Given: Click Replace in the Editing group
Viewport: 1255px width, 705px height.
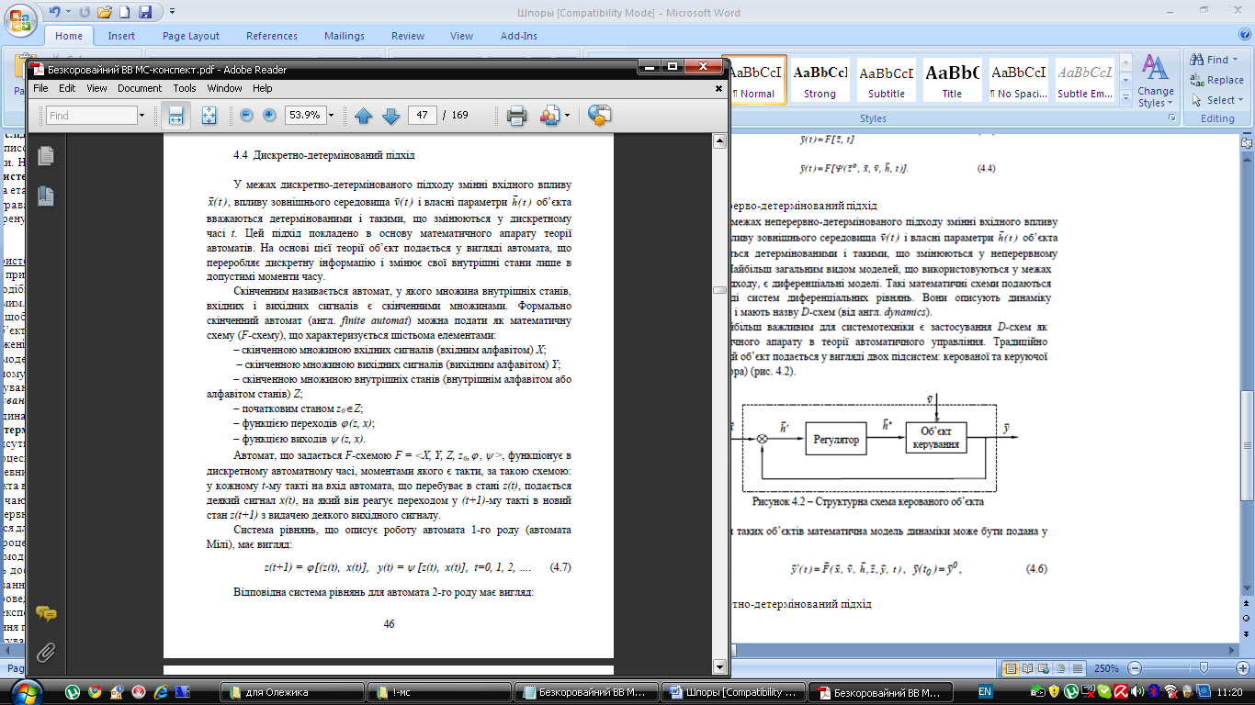Looking at the screenshot, I should 1217,80.
